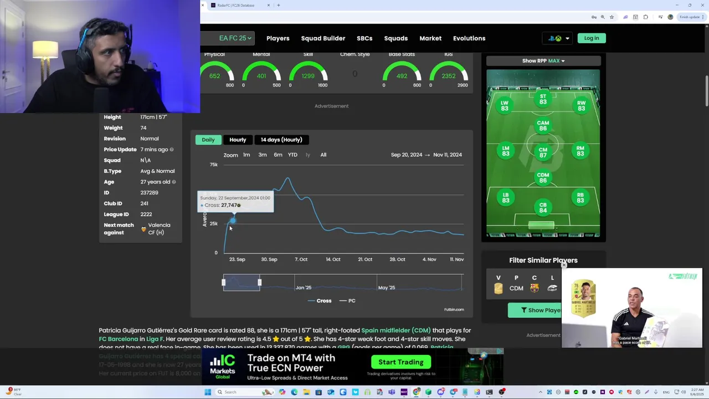Click the chart navigator left range handle
709x399 pixels.
pos(224,283)
